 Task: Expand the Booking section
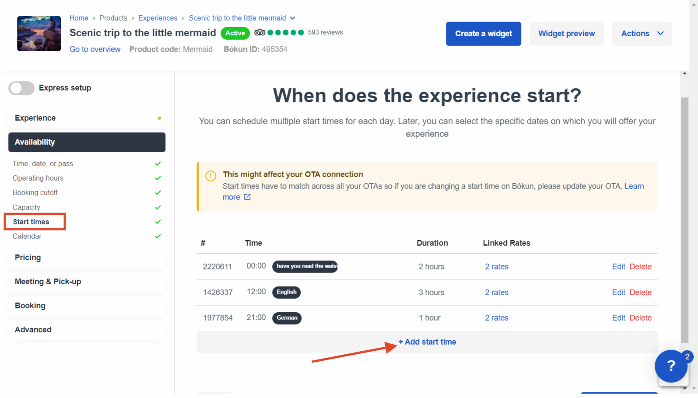87,306
